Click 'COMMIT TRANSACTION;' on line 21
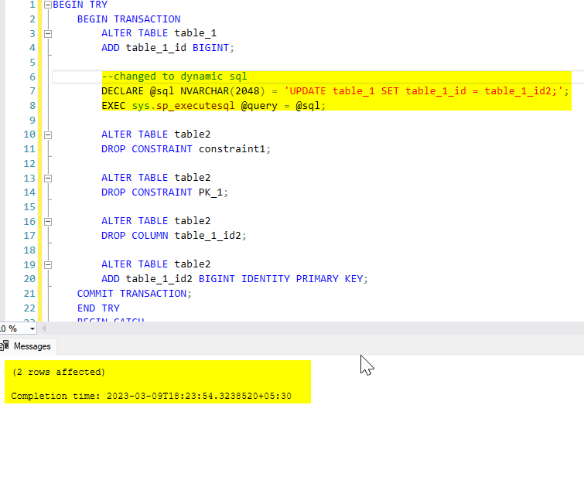584x480 pixels. pos(134,294)
